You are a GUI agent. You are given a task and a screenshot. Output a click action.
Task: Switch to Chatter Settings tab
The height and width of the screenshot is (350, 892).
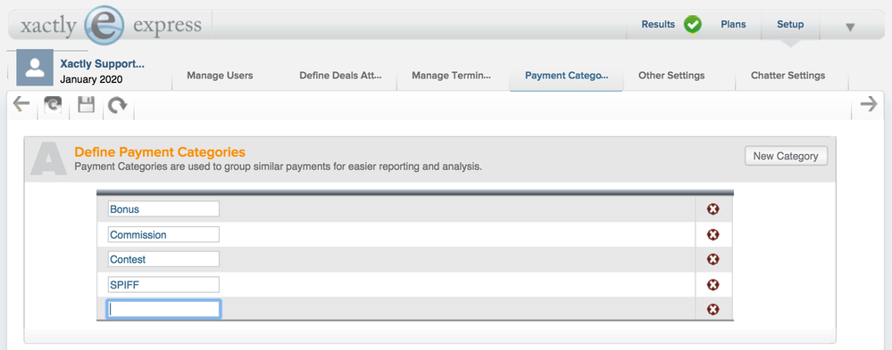[x=788, y=76]
